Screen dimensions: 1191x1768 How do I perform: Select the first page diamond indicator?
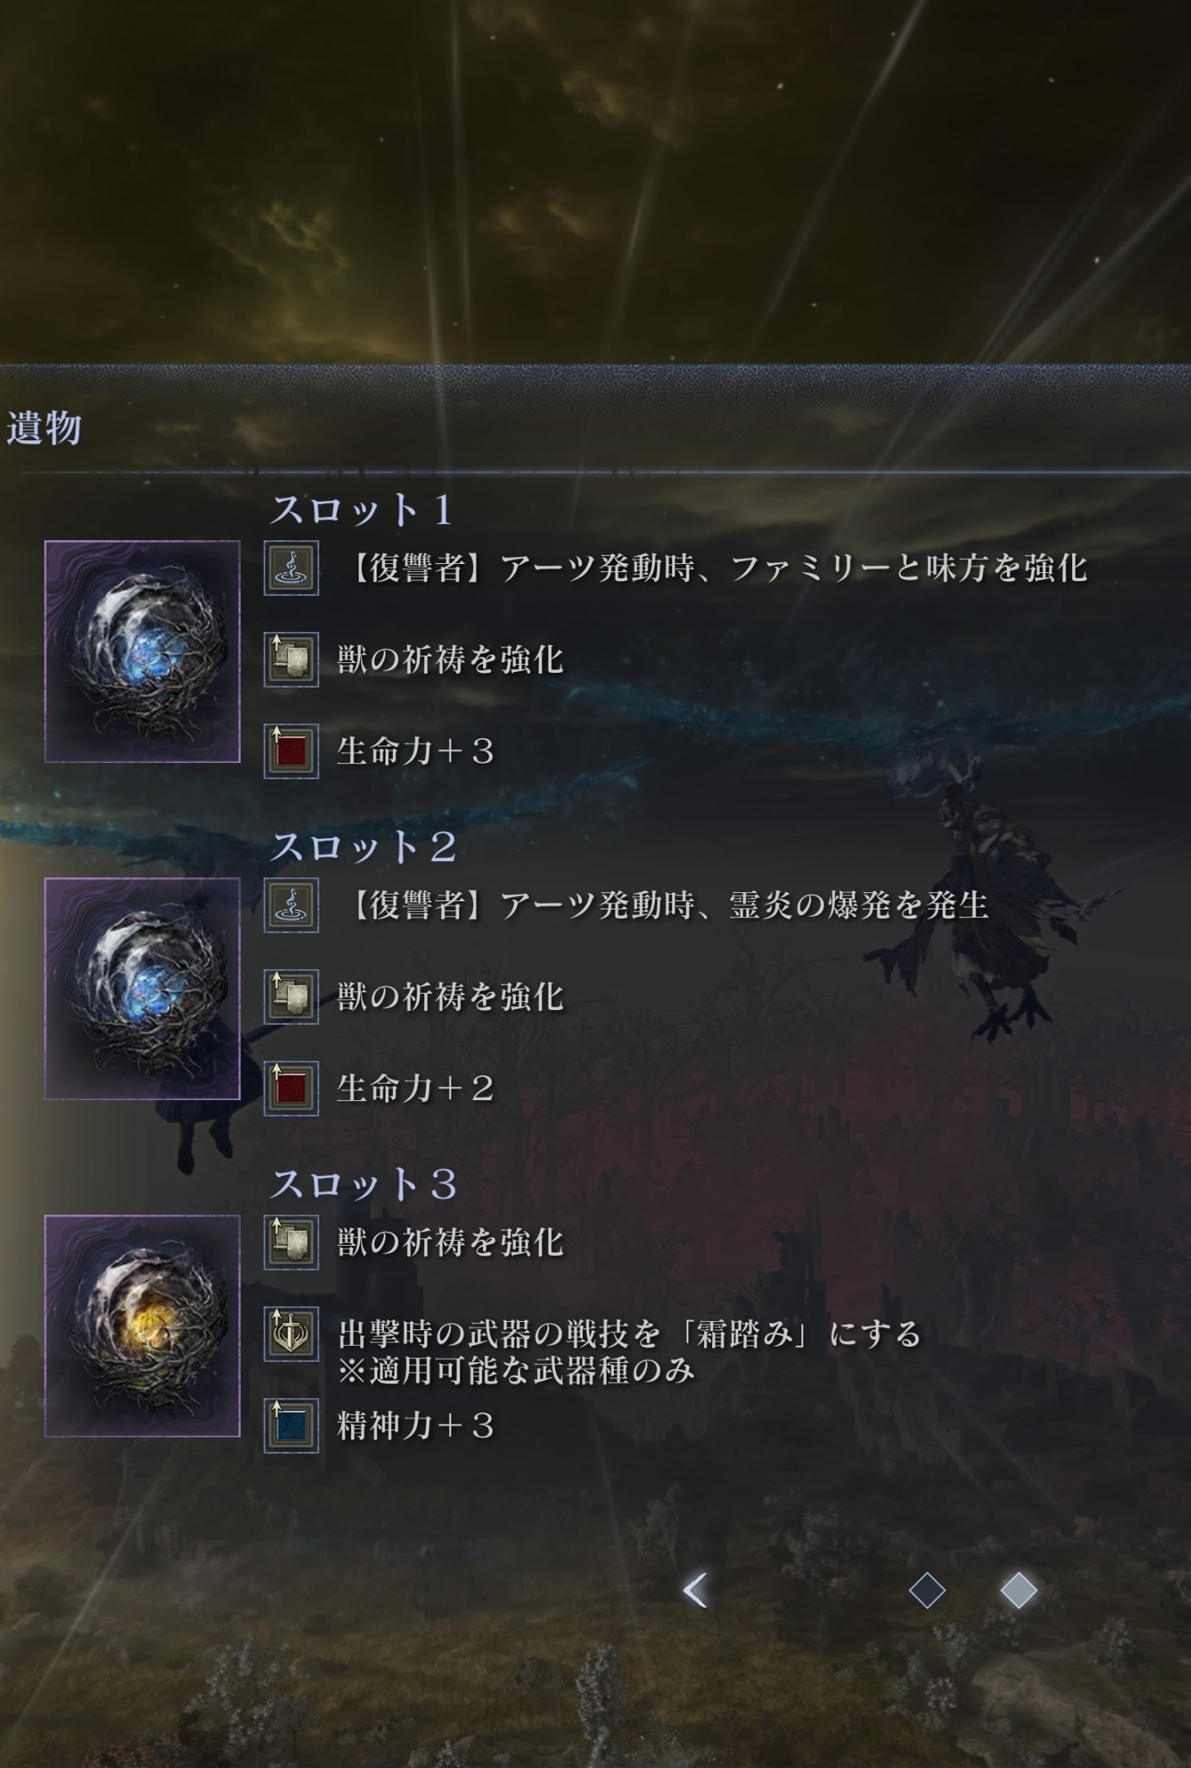[927, 1592]
